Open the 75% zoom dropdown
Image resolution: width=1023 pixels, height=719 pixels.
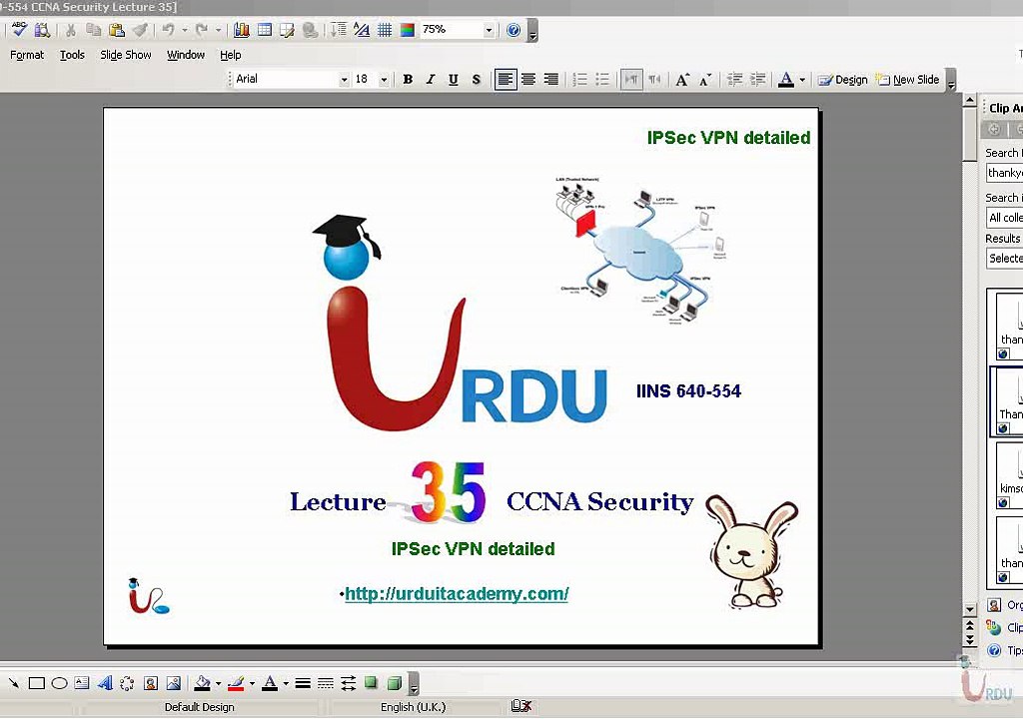[x=488, y=29]
